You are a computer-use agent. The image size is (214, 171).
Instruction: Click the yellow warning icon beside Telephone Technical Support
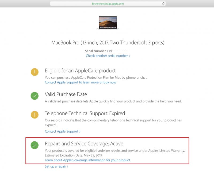(35, 115)
